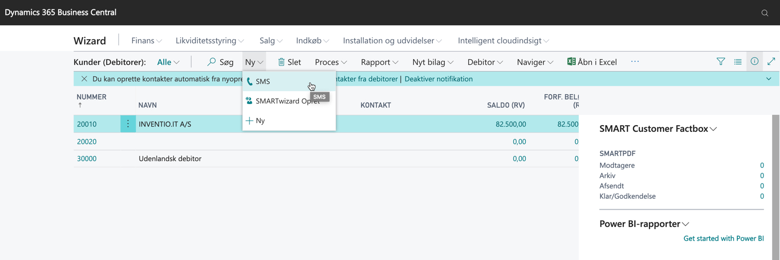Open the Proces dropdown
Viewport: 780px width, 260px height.
point(331,62)
